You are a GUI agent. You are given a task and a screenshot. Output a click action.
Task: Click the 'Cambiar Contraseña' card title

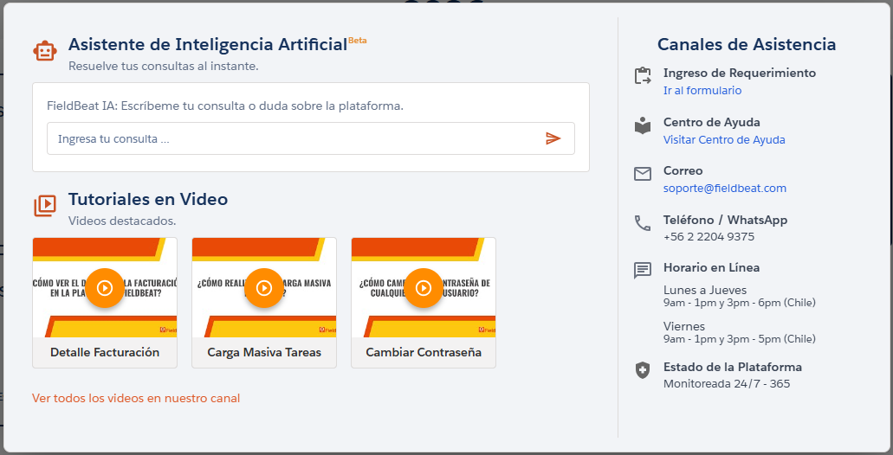(424, 352)
